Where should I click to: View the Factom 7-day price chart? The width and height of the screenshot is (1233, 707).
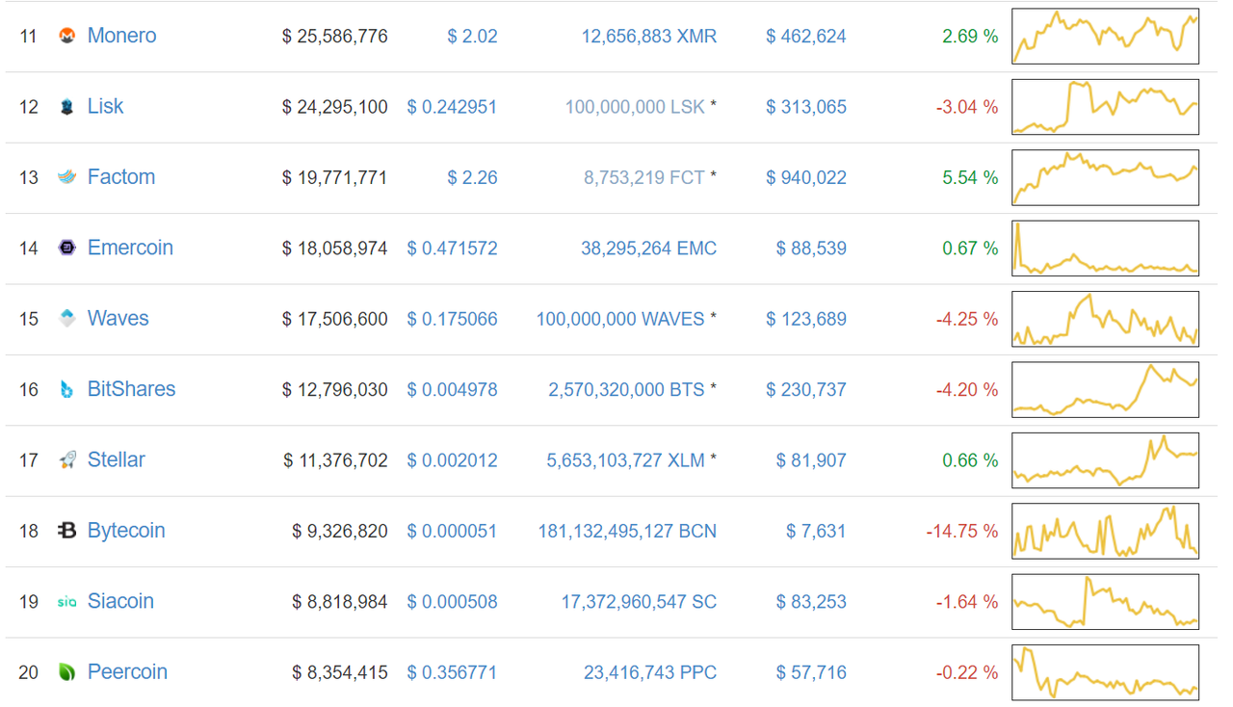[x=1105, y=177]
